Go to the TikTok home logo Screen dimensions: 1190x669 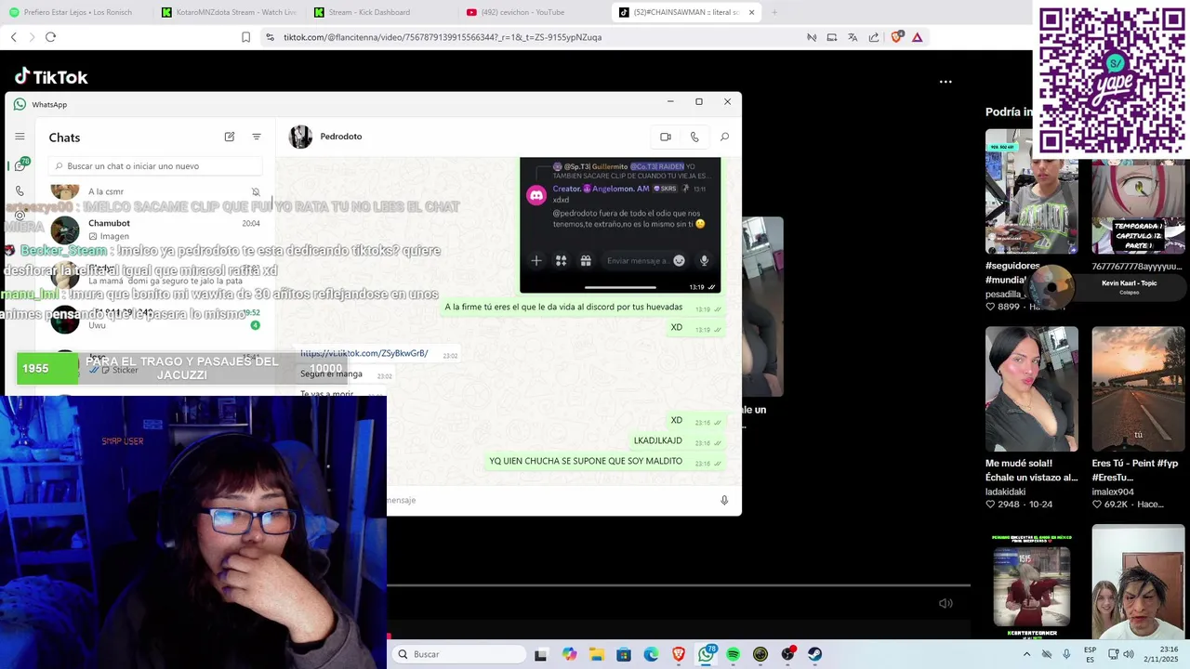click(x=51, y=77)
